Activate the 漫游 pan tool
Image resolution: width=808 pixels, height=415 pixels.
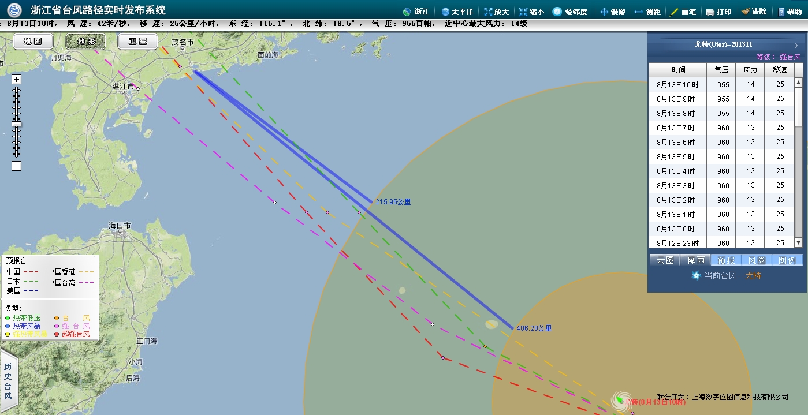point(605,12)
